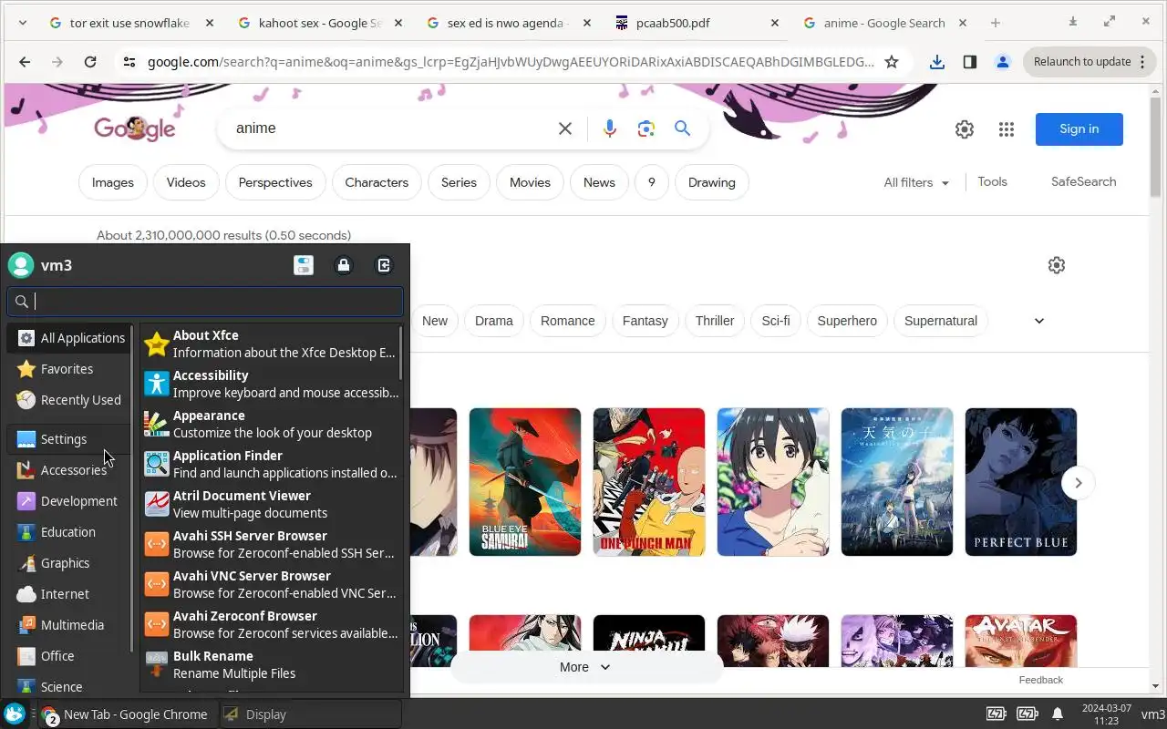Expand More anime results

[x=585, y=667]
